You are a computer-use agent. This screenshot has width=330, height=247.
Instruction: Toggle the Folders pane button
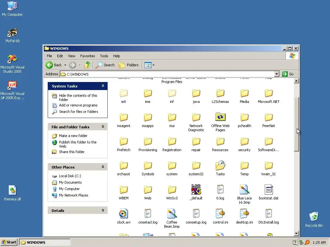(x=129, y=65)
